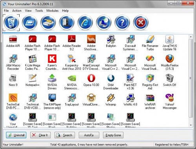Open the Modules menu
This screenshot has height=149, width=196.
[53, 11]
